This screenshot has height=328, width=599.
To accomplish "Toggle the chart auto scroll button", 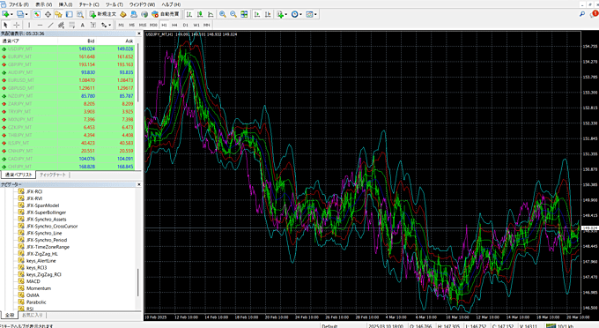I will coord(257,14).
